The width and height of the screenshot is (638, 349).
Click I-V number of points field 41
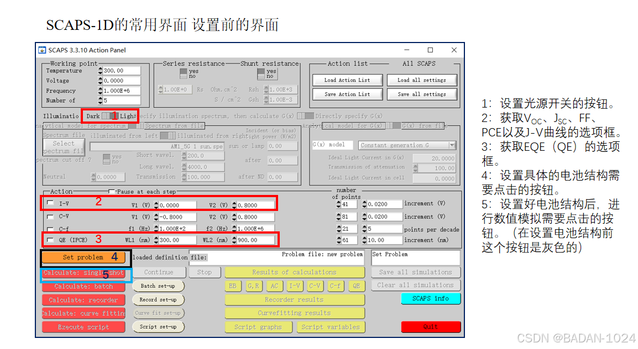click(349, 204)
